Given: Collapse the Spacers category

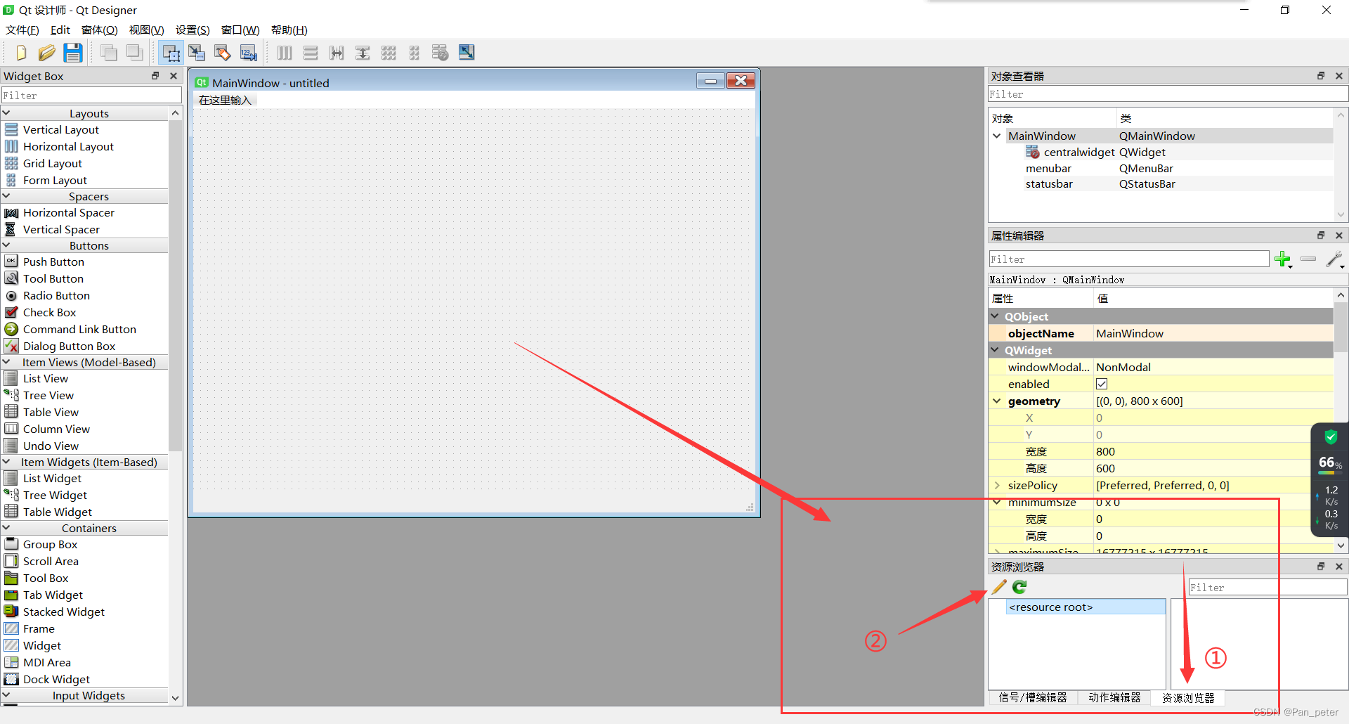Looking at the screenshot, I should pyautogui.click(x=6, y=196).
